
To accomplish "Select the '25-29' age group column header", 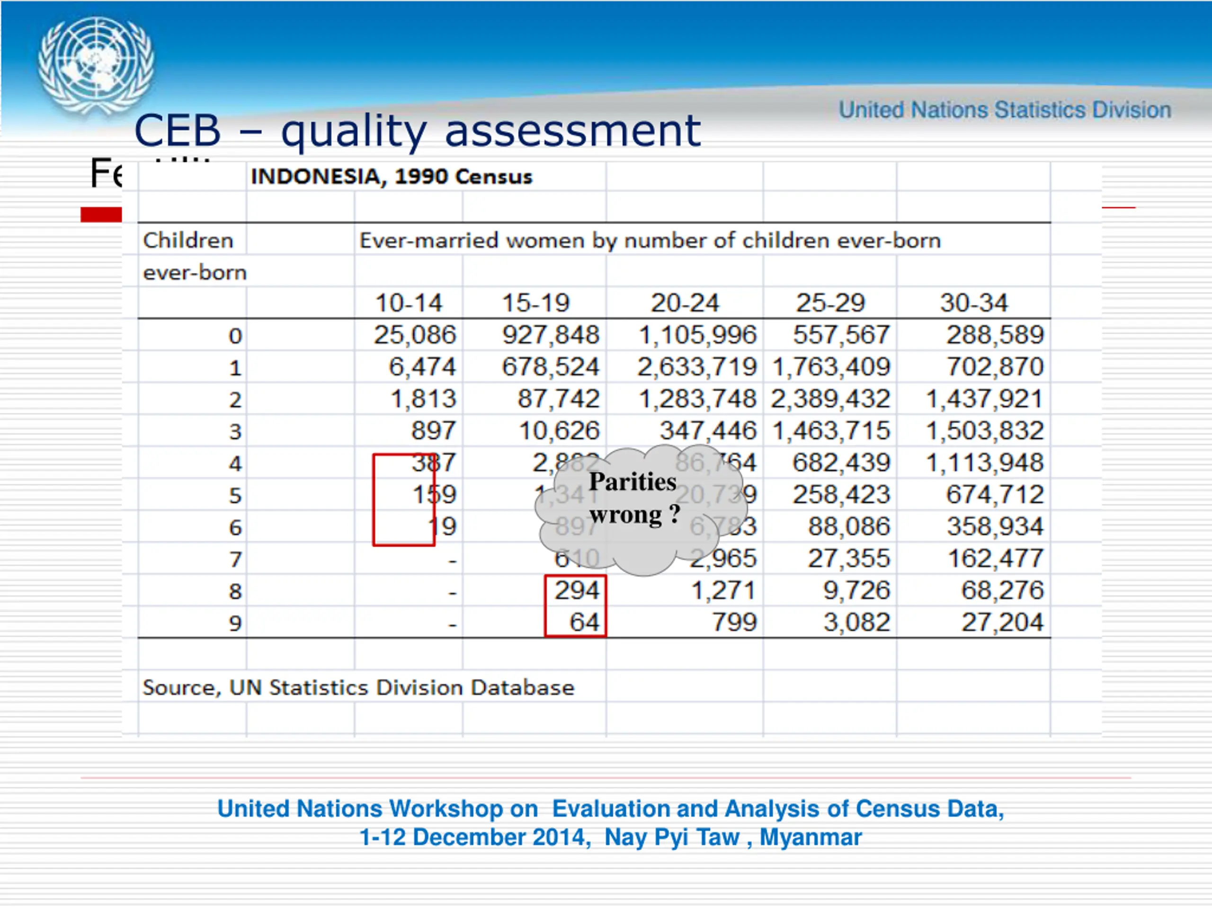I will click(x=830, y=303).
